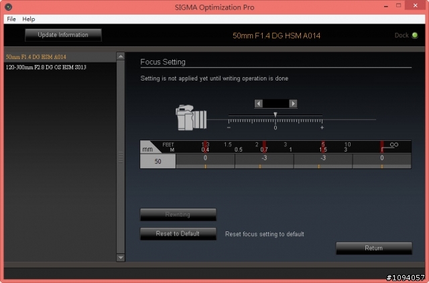
Task: Maximize the SIGMA Optimization Pro window
Action: tap(399, 5)
